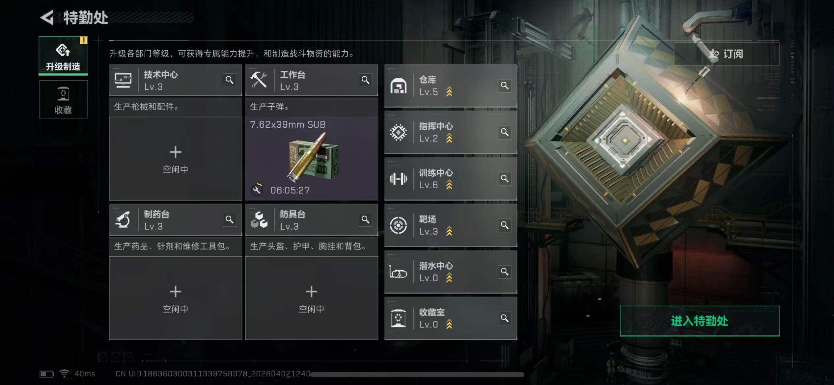Tap the 靶场 magnifier icon

(505, 225)
